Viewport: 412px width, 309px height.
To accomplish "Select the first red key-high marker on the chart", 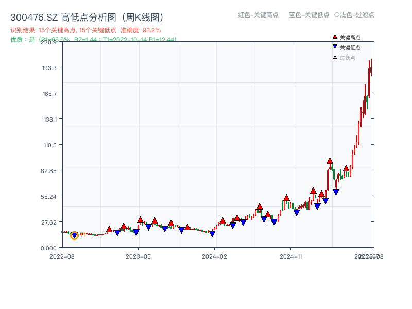I will (109, 229).
